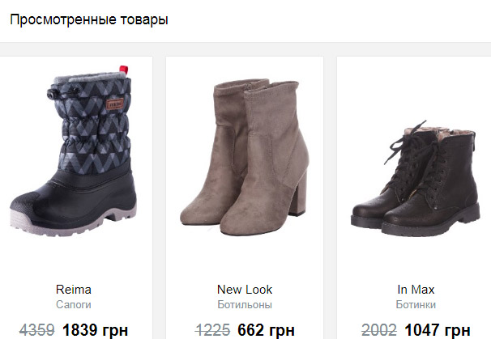Click the Просмотренные товары heading
Image resolution: width=491 pixels, height=339 pixels.
pyautogui.click(x=89, y=19)
